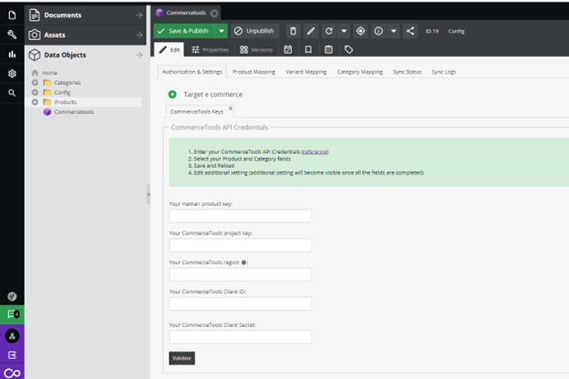Open the gear settings menu

12,74
